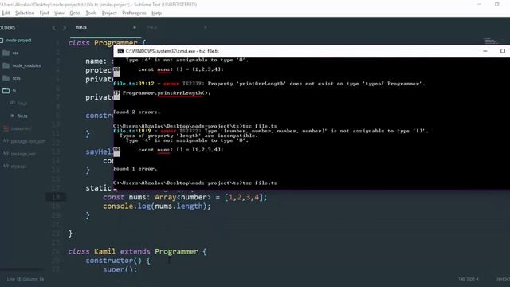Restore down the Sublime Text window
This screenshot has width=510, height=287.
(496, 4)
